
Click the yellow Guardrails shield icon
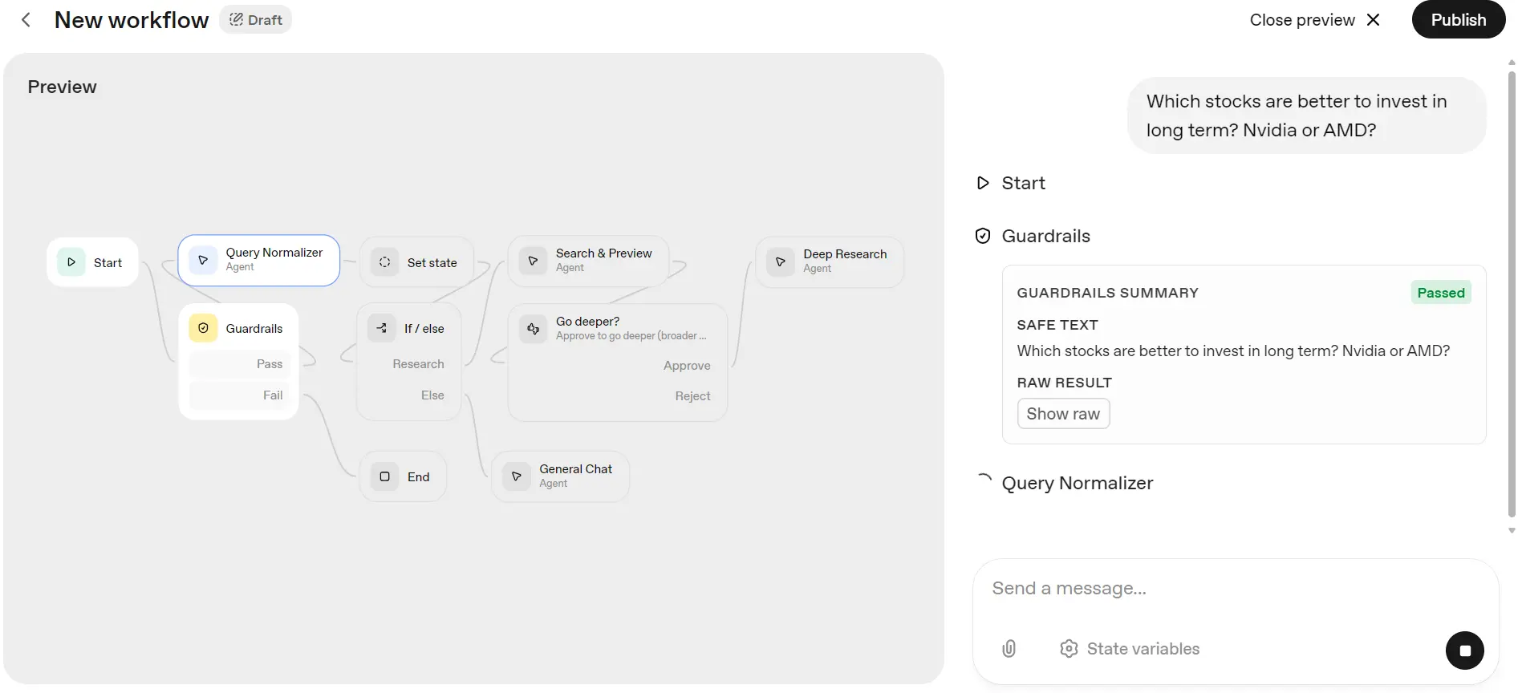tap(203, 328)
